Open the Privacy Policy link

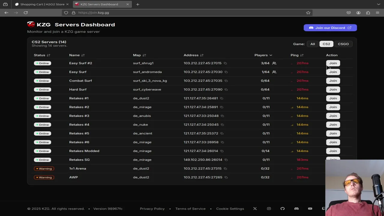click(152, 209)
